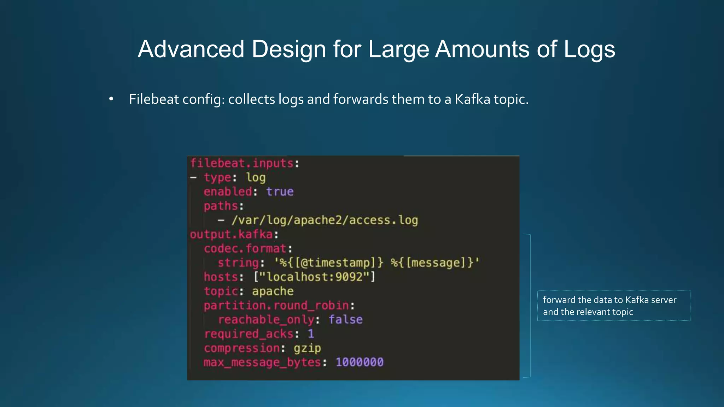Click the 'hosts: ["localhost:9092"]' line
This screenshot has height=407, width=724.
click(x=290, y=277)
